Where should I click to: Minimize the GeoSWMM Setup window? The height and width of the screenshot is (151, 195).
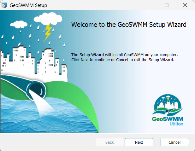[148, 5]
